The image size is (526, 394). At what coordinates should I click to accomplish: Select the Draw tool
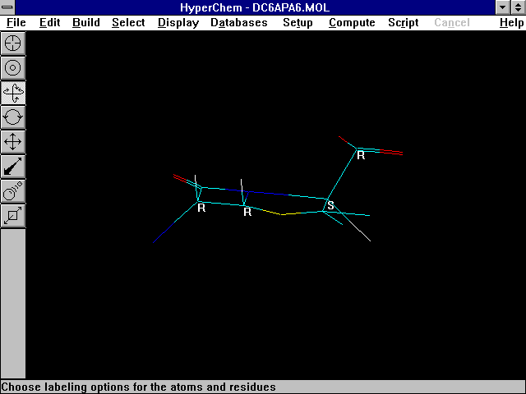(13, 43)
